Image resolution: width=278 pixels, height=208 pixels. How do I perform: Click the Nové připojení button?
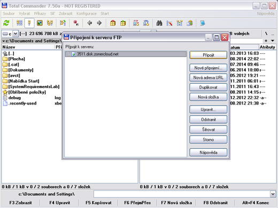click(x=208, y=68)
